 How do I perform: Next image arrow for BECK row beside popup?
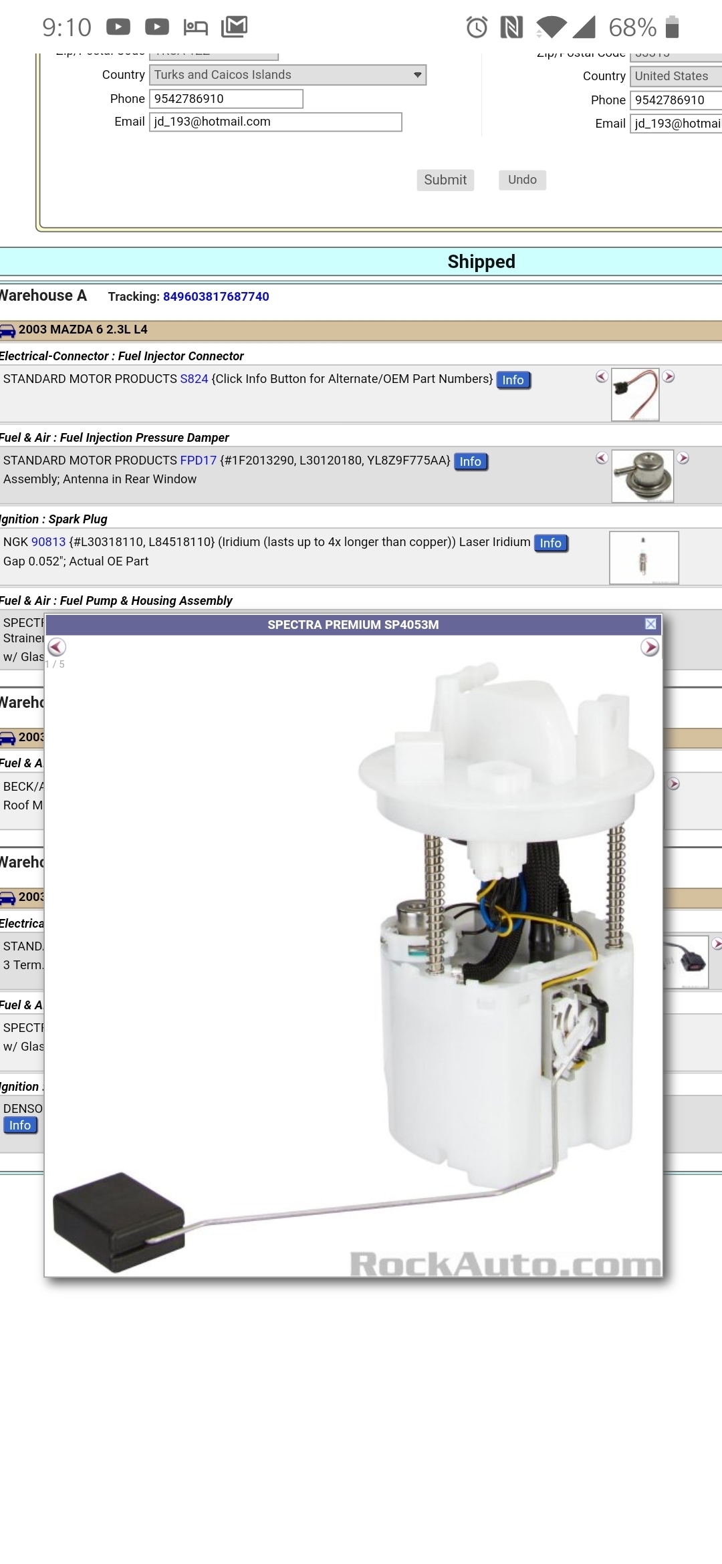673,784
